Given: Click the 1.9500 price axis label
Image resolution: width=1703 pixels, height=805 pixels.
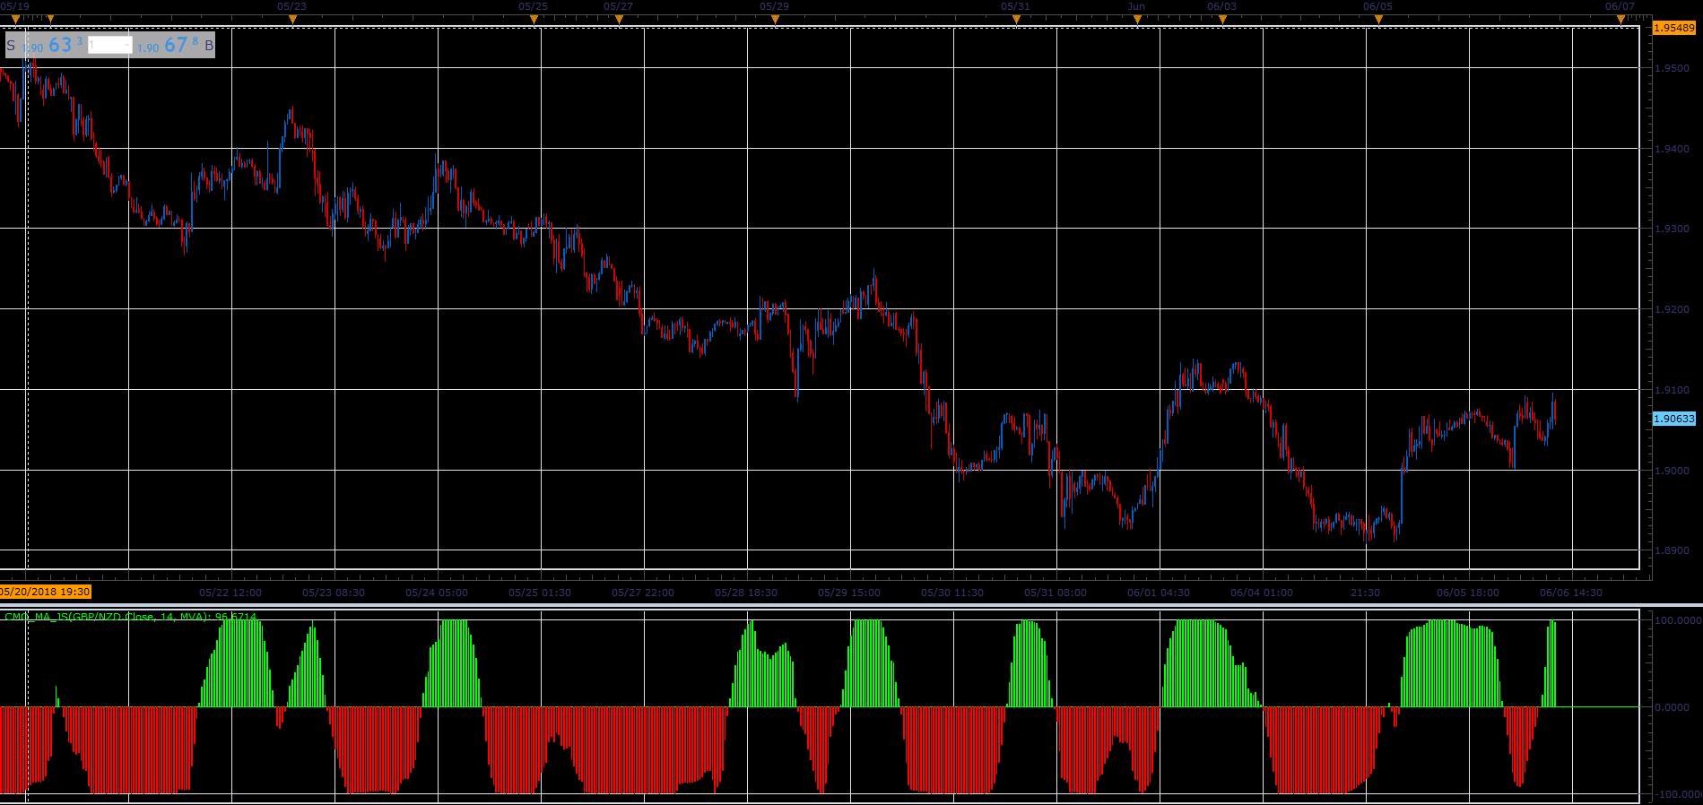Looking at the screenshot, I should 1672,68.
